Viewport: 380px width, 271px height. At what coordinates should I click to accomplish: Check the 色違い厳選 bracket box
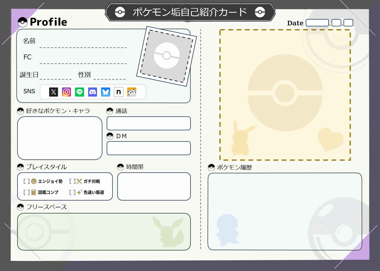point(72,192)
